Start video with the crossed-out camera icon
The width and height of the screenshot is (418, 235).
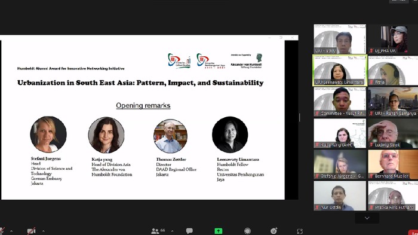[x=31, y=231]
